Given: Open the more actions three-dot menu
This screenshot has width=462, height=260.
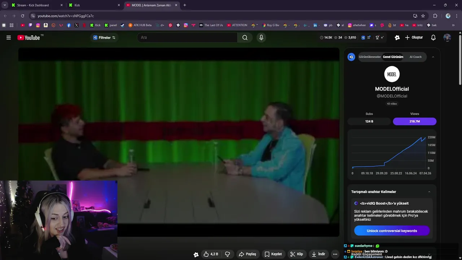Looking at the screenshot, I should click(x=335, y=254).
